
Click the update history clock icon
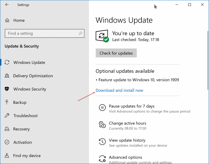[102, 142]
